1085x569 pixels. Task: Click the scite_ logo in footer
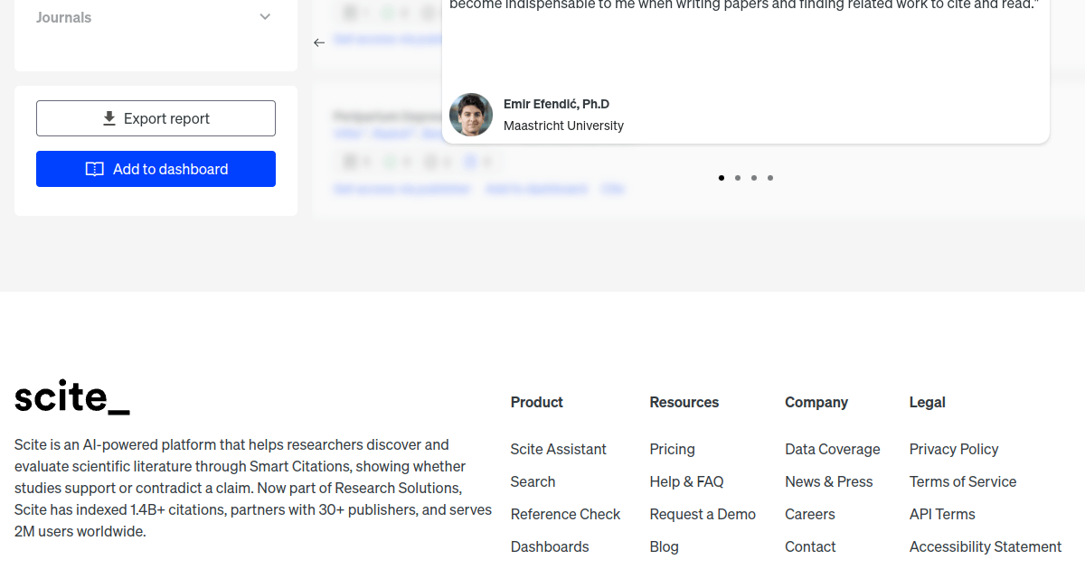pyautogui.click(x=72, y=397)
